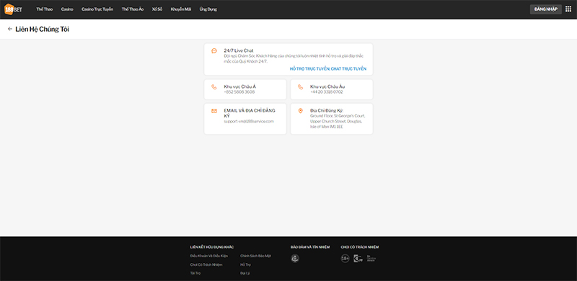Click the live chat bubble icon

[214, 51]
